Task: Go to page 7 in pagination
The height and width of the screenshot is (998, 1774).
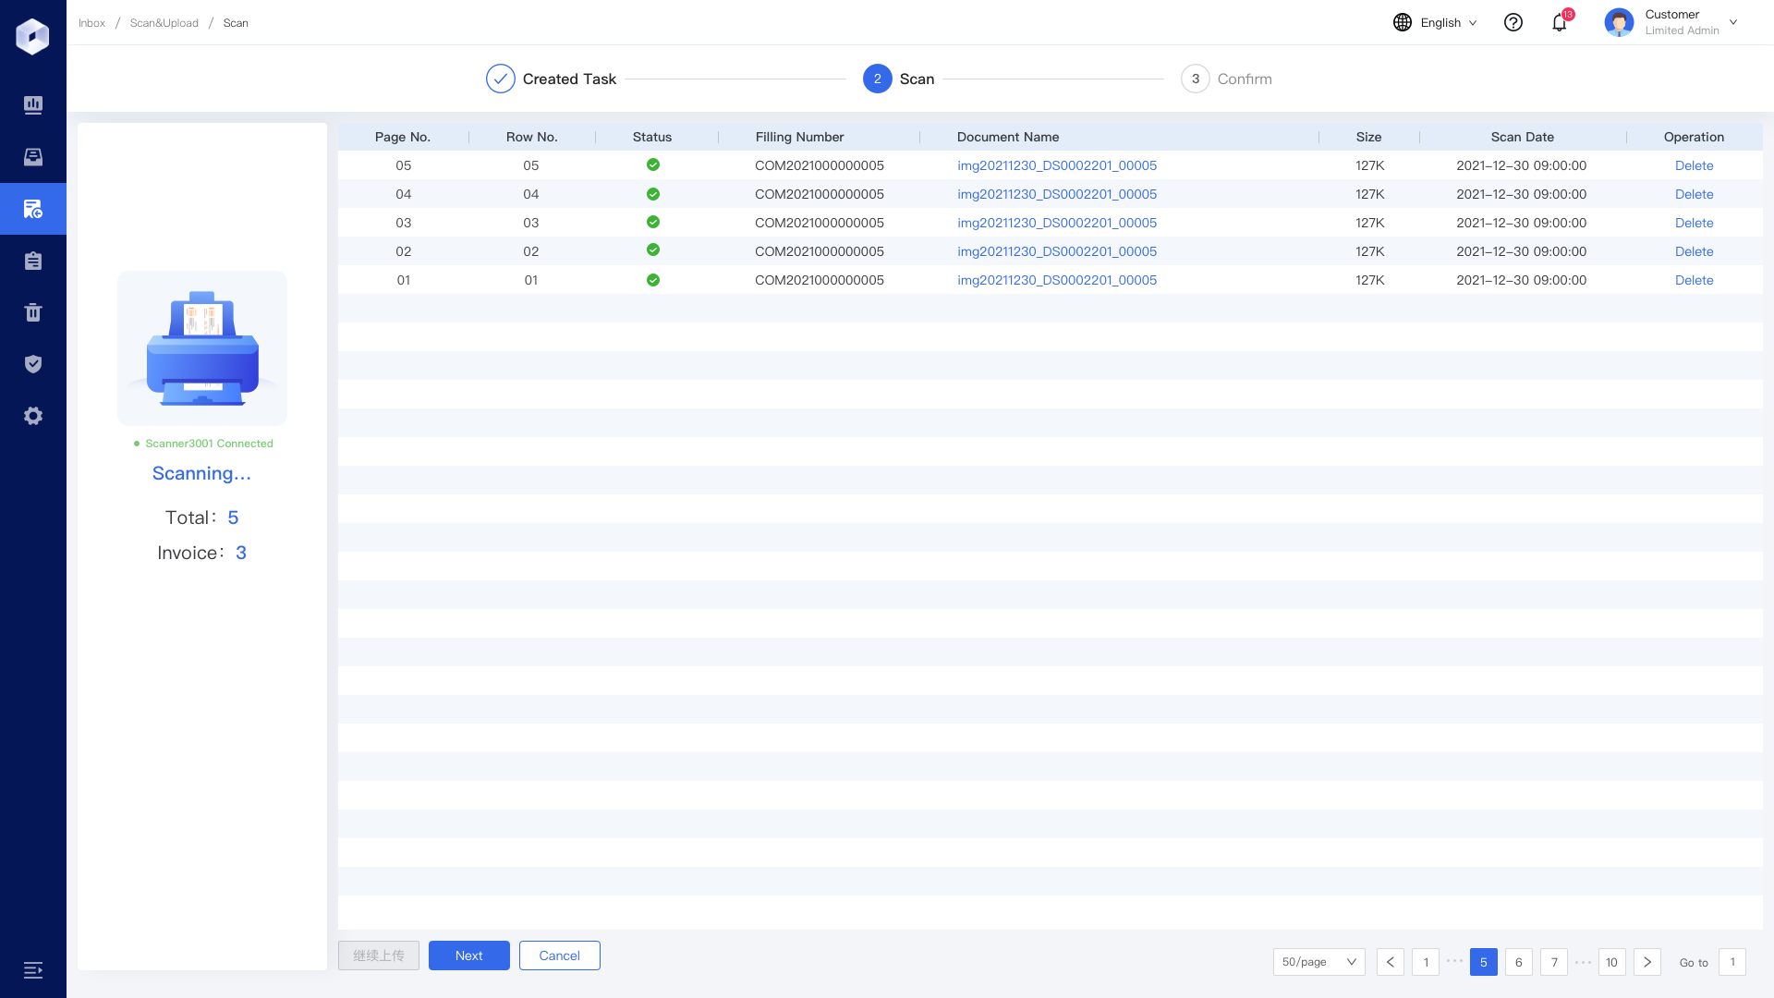Action: [x=1554, y=962]
